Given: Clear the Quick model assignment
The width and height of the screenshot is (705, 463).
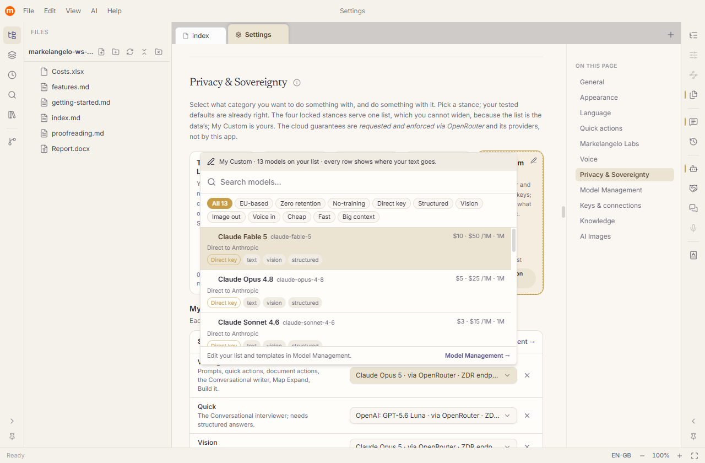Looking at the screenshot, I should [x=527, y=416].
